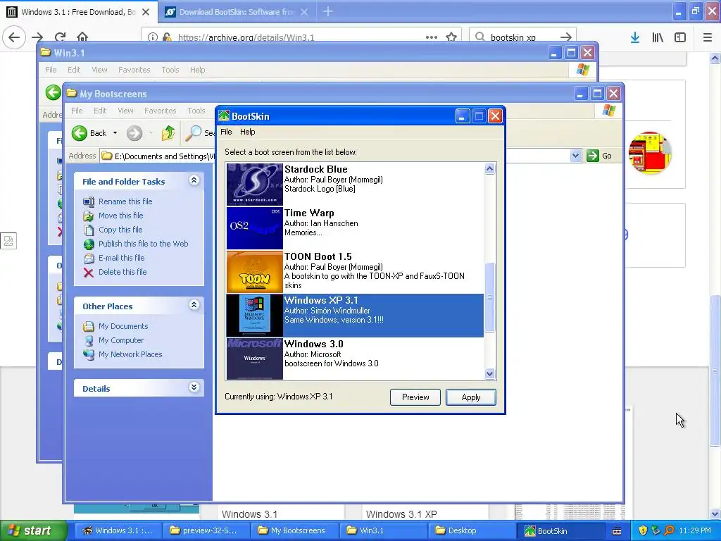Click the Apply button in BootSkin
The image size is (721, 541).
point(470,397)
